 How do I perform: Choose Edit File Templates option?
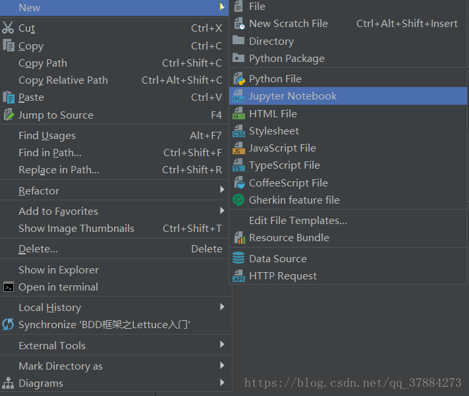[x=298, y=221]
